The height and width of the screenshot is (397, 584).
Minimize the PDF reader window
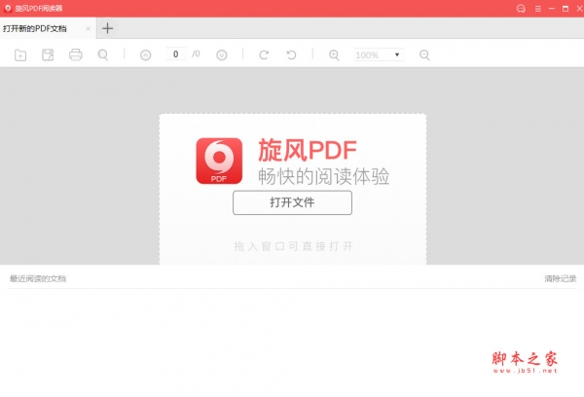pyautogui.click(x=552, y=9)
